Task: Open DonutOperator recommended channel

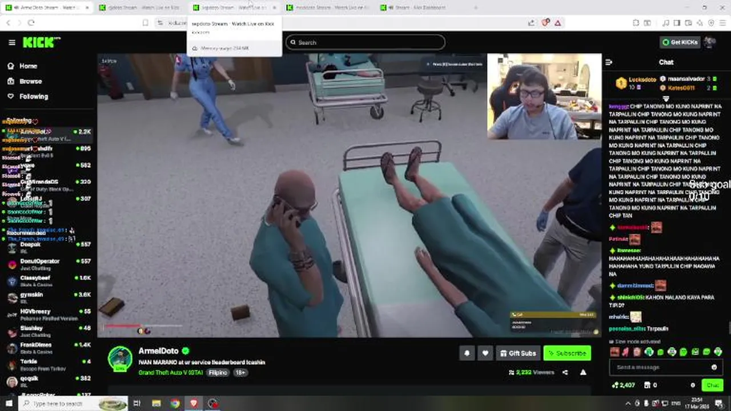Action: (x=49, y=264)
